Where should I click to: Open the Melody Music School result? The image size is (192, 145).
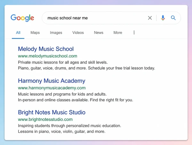pyautogui.click(x=46, y=49)
